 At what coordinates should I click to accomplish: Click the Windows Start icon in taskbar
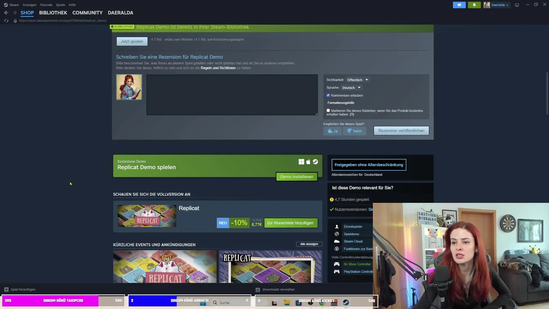click(x=203, y=303)
